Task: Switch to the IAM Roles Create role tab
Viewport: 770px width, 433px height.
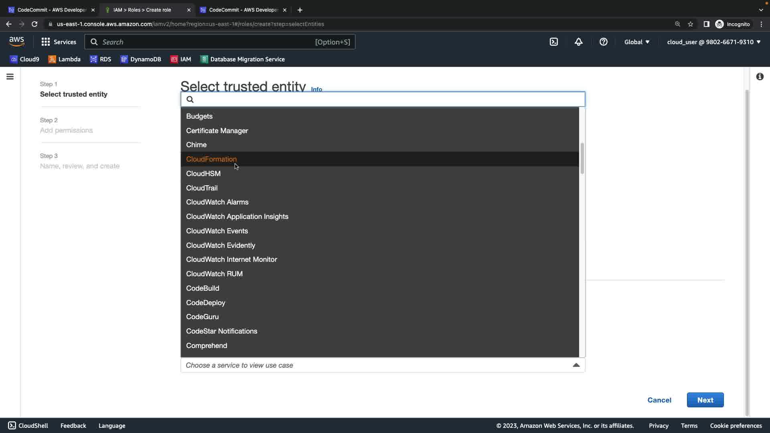Action: click(142, 10)
